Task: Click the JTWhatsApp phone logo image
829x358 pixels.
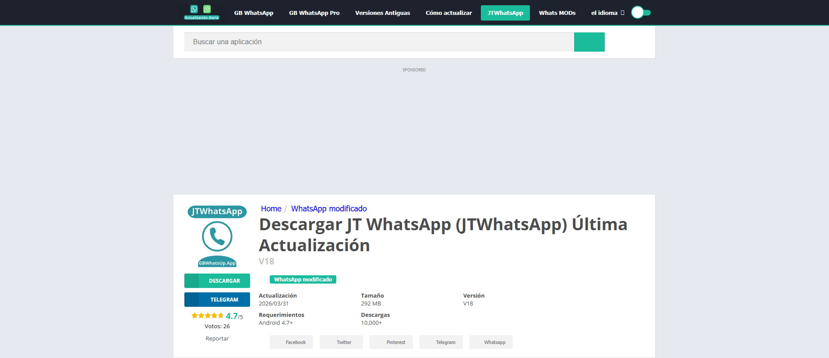Action: [217, 236]
